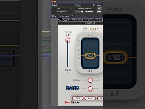Click the Preset header label
Viewport: 145px width, 109px height.
point(78,5)
